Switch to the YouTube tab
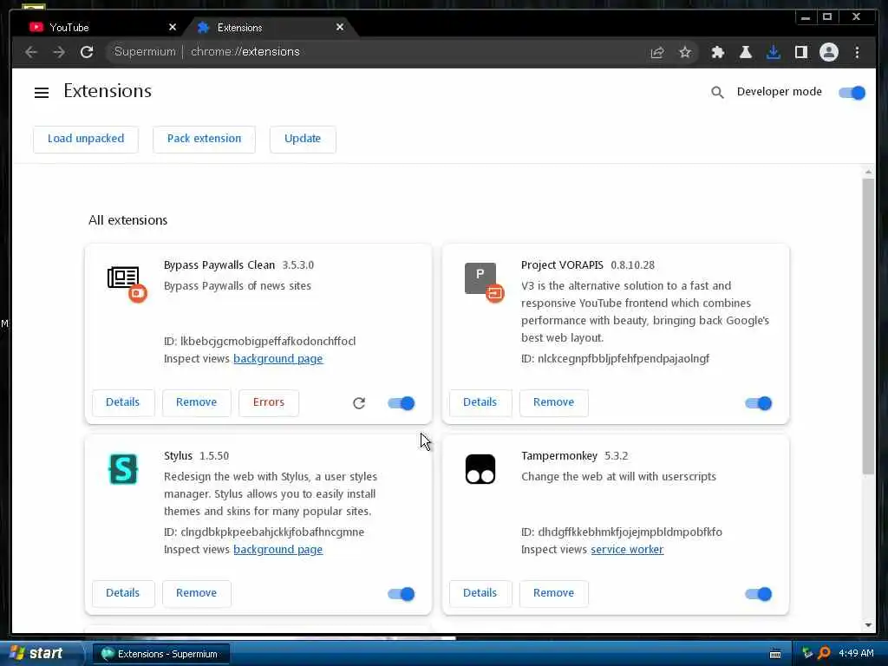Image resolution: width=888 pixels, height=666 pixels. (x=102, y=27)
